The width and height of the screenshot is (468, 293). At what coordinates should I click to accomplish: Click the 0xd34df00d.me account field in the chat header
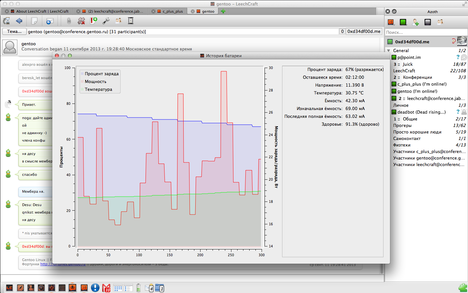point(364,32)
